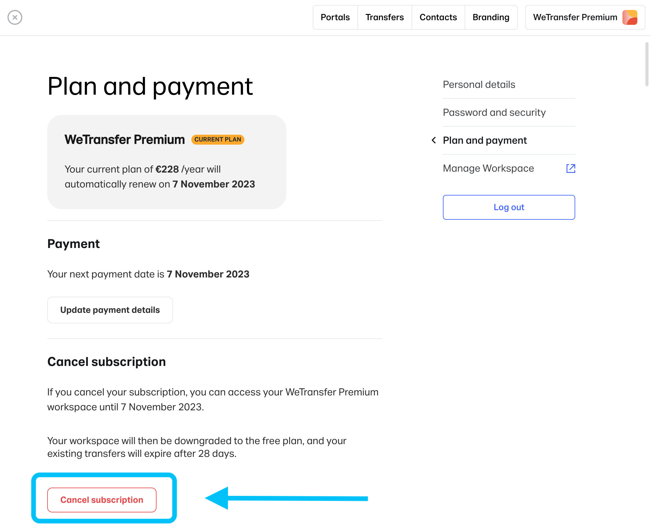Click the back chevron next to Plan and payment
Image resolution: width=651 pixels, height=527 pixels.
pos(434,140)
